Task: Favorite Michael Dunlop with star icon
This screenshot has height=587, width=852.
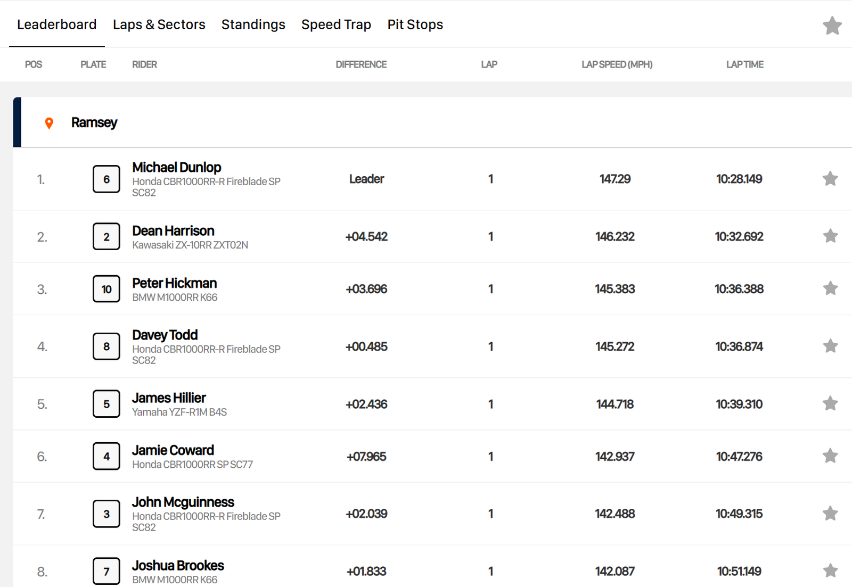Action: click(830, 179)
